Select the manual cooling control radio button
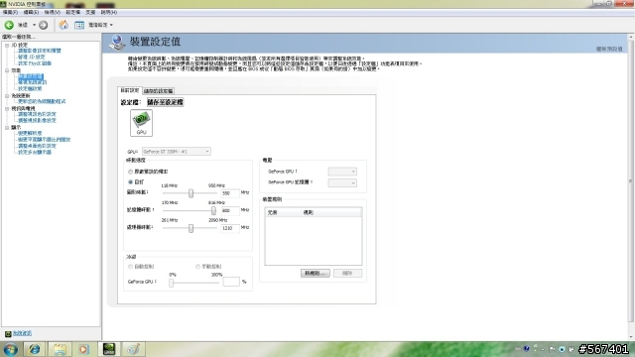Image resolution: width=635 pixels, height=357 pixels. pyautogui.click(x=197, y=267)
